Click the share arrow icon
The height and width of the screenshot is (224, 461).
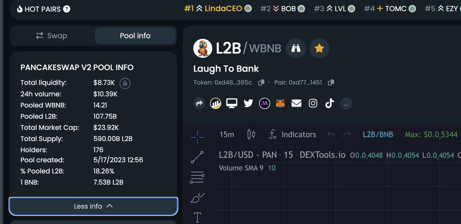click(x=199, y=104)
